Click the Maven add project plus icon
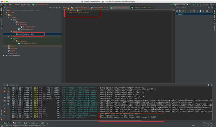216x127 pixels. (187, 11)
